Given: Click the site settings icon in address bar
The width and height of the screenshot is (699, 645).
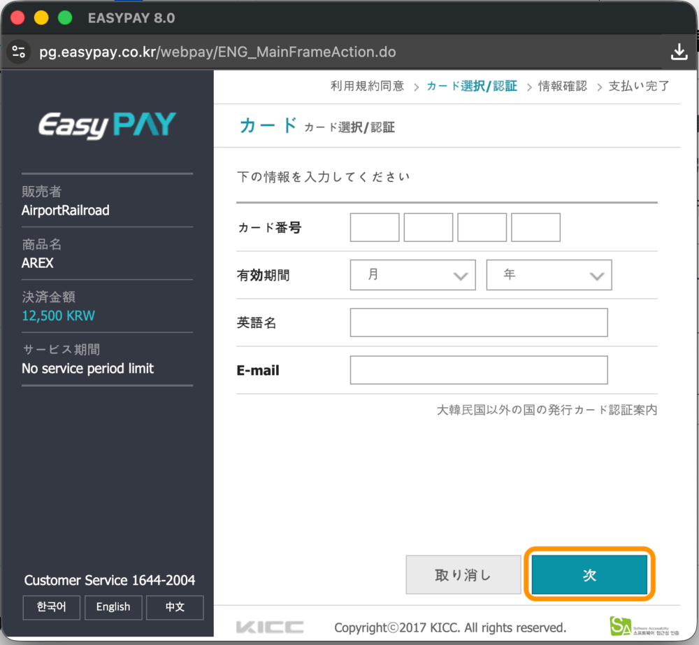Looking at the screenshot, I should tap(19, 52).
